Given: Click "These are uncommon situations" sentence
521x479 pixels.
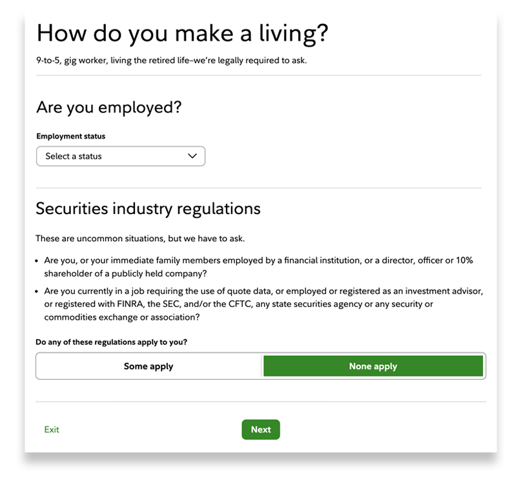Looking at the screenshot, I should (140, 239).
